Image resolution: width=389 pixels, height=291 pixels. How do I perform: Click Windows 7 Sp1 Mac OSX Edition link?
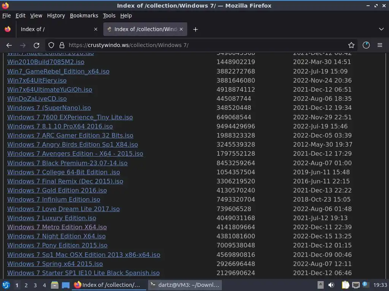point(84,255)
